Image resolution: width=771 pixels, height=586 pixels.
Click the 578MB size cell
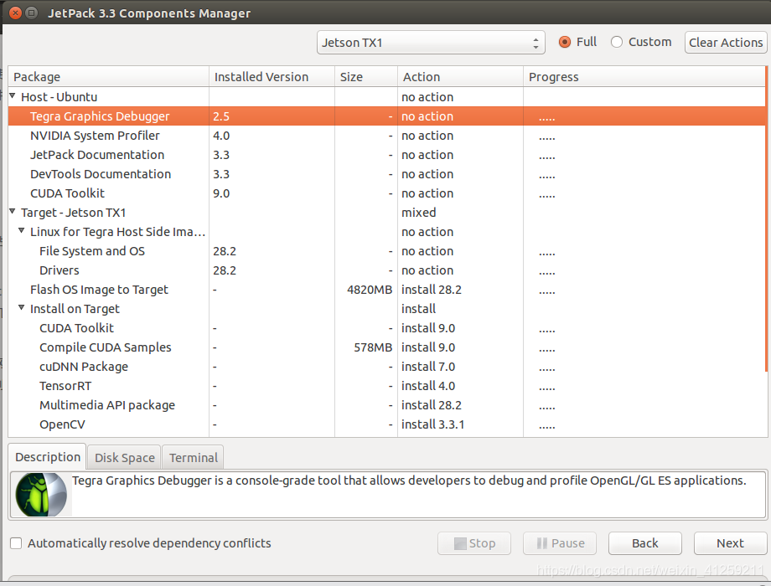(373, 347)
